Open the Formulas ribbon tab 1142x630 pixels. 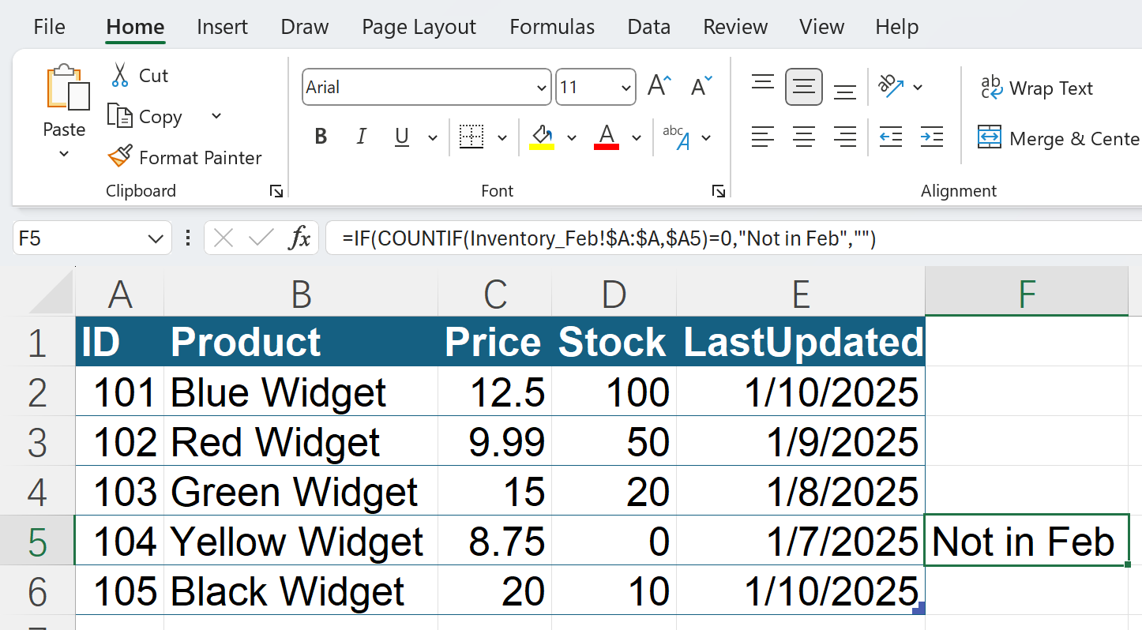tap(552, 27)
